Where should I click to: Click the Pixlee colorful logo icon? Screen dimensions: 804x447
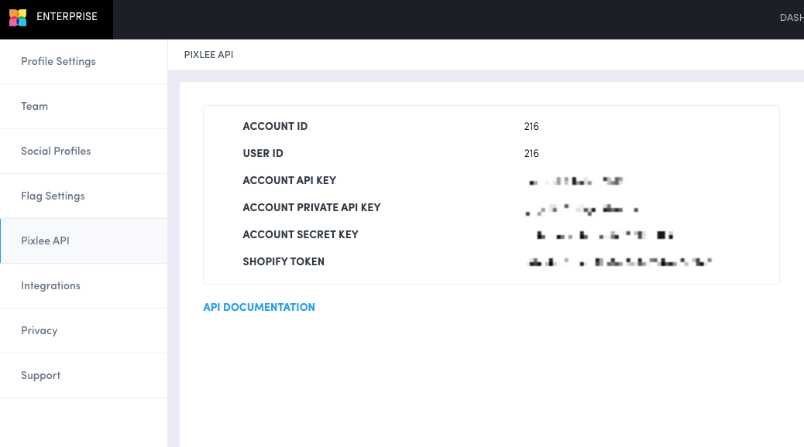[x=18, y=18]
